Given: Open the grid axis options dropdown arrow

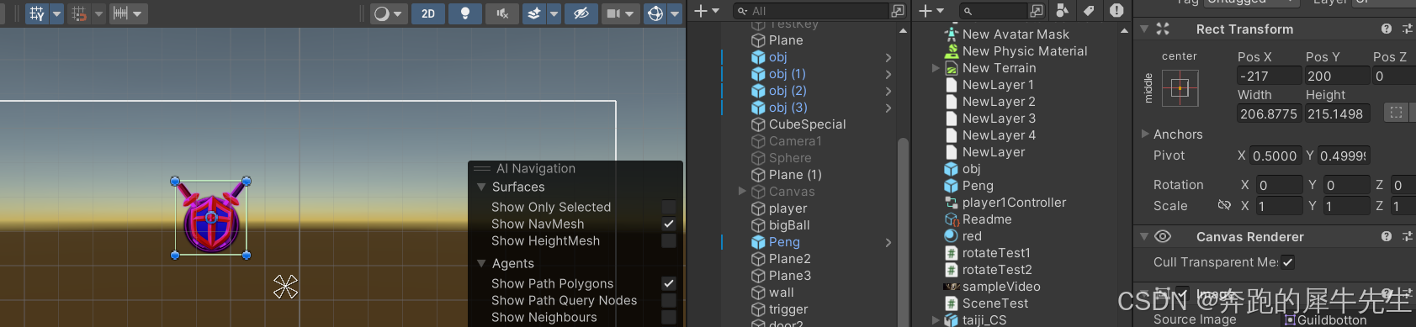Looking at the screenshot, I should point(57,13).
